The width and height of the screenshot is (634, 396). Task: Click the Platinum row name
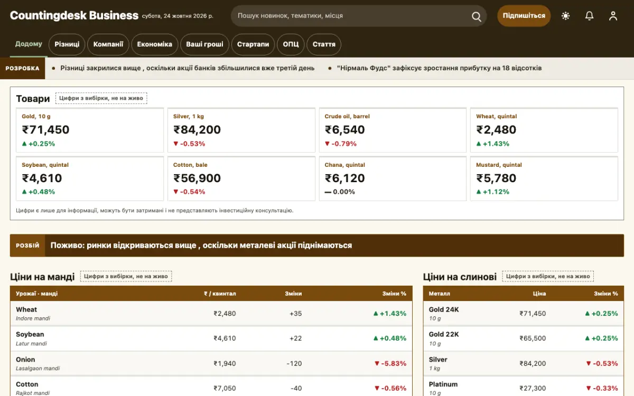[x=443, y=384]
